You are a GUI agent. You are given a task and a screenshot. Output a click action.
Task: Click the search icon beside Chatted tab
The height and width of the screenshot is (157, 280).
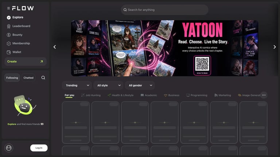pyautogui.click(x=43, y=78)
